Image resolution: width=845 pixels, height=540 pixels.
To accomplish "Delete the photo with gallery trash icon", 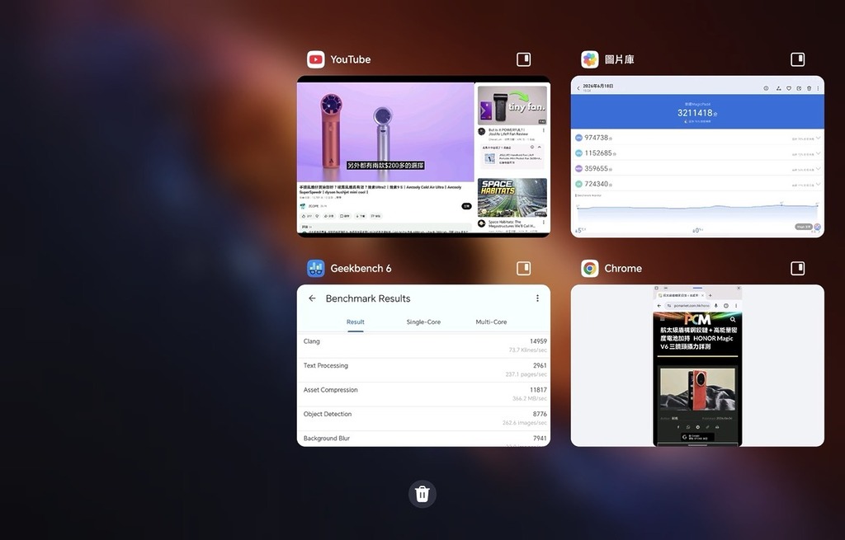I will pyautogui.click(x=809, y=88).
